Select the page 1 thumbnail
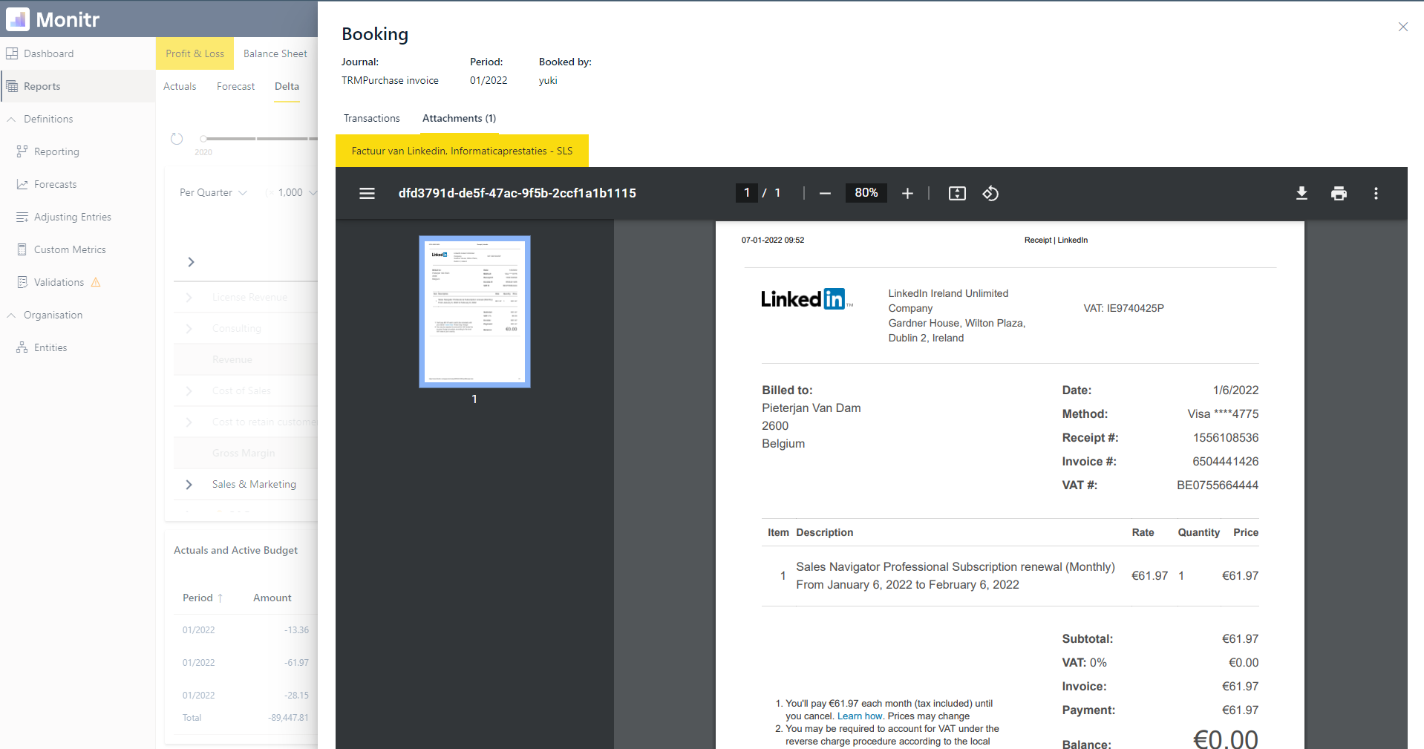 474,311
